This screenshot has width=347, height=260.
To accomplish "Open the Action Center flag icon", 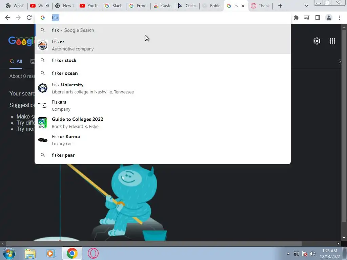I will pos(305,254).
